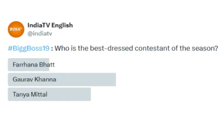
Task: Open the IndiaTV English display name
Action: [50, 25]
